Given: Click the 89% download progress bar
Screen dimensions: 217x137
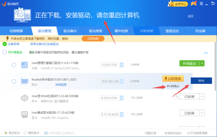Looking at the screenshot, I should click(201, 81).
